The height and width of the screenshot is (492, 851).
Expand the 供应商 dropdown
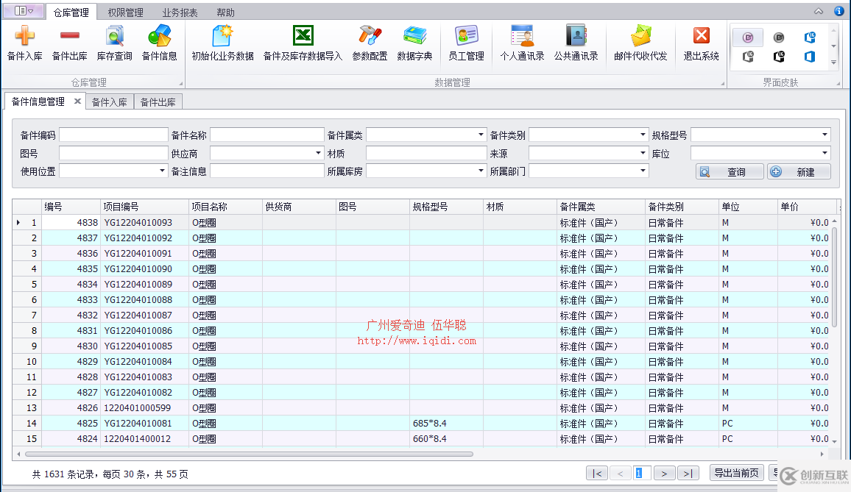click(319, 153)
